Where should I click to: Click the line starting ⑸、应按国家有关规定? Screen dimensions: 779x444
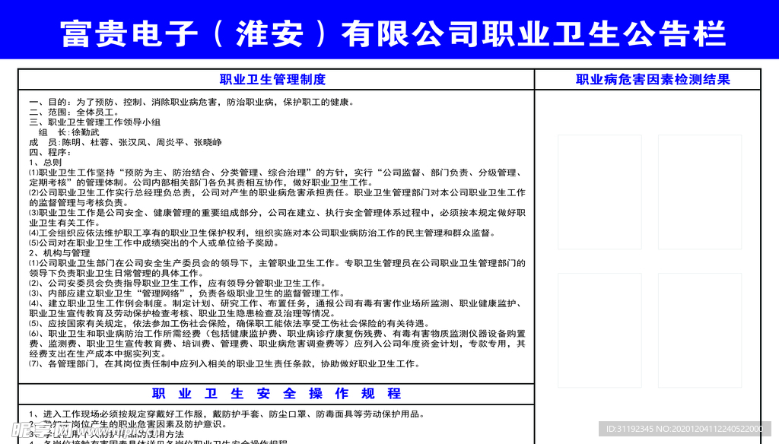pos(230,323)
